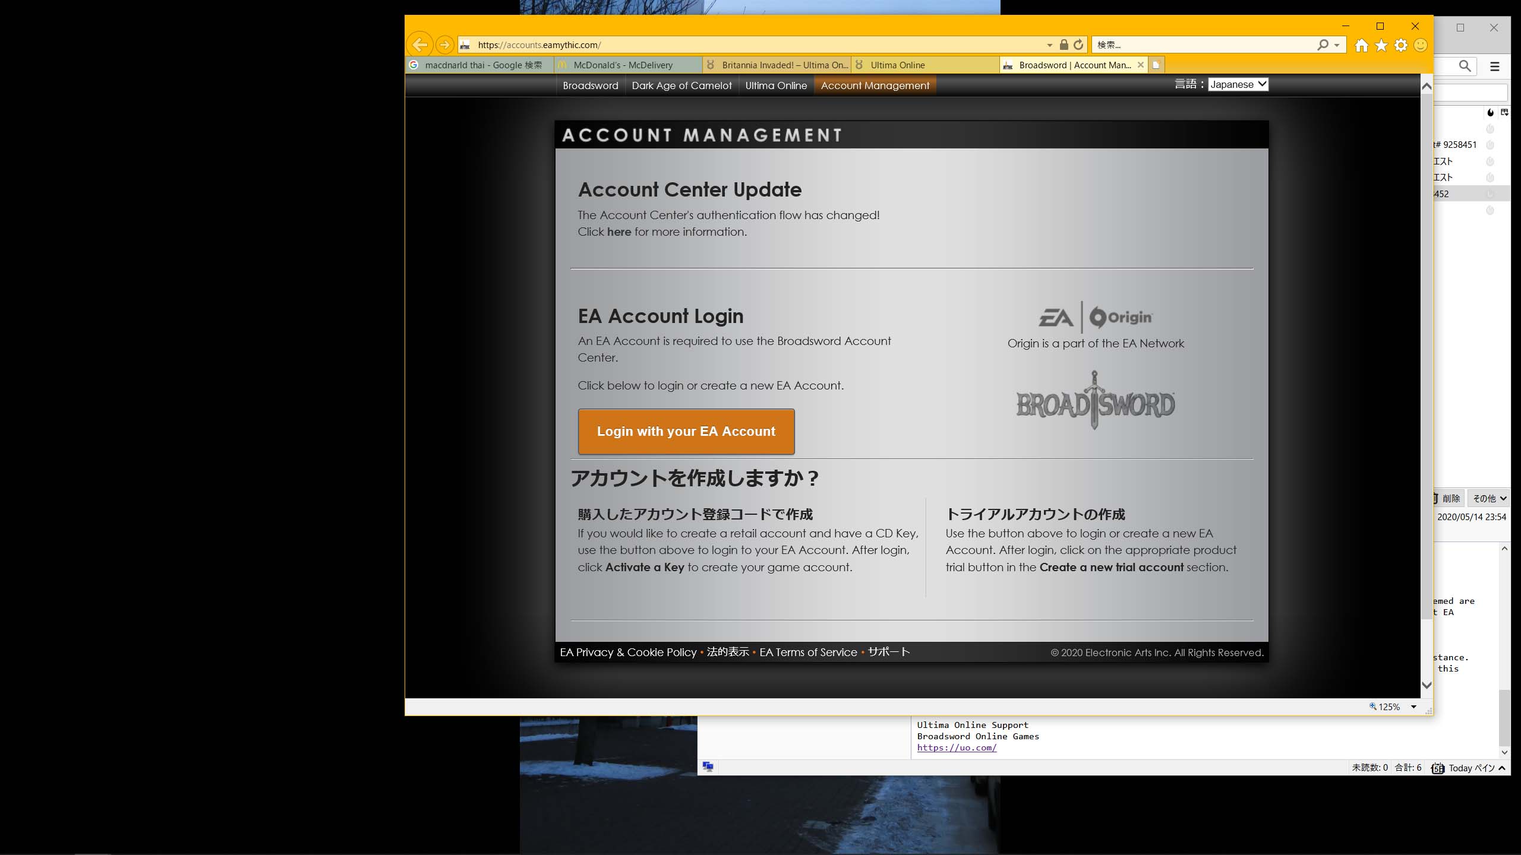The image size is (1521, 855).
Task: Switch to the macdnarld thai Google tab
Action: [x=479, y=65]
